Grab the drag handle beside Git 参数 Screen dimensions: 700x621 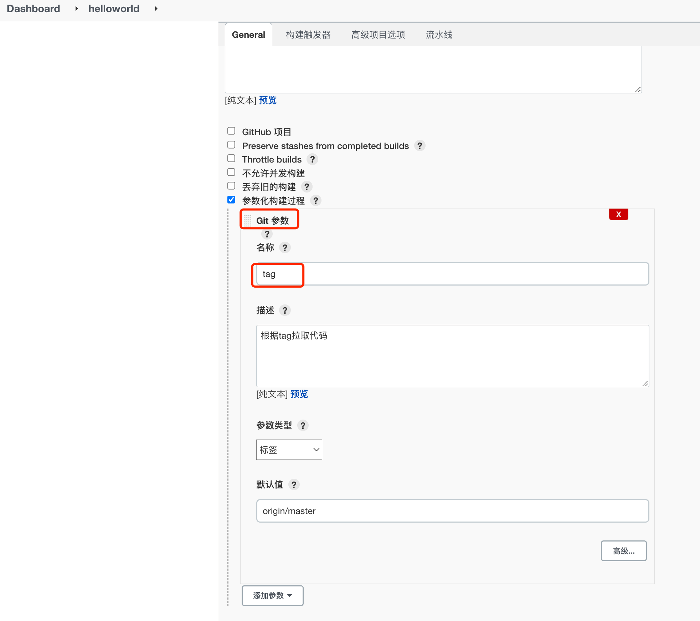click(x=248, y=221)
